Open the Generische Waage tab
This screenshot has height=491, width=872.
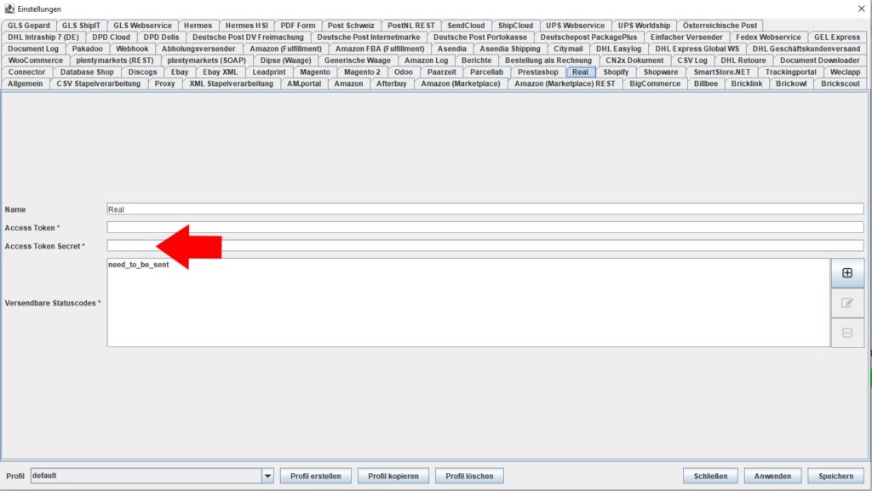click(x=357, y=60)
